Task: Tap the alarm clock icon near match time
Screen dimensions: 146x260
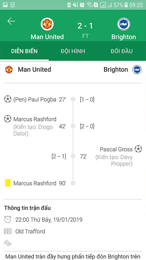Action: [x=8, y=220]
